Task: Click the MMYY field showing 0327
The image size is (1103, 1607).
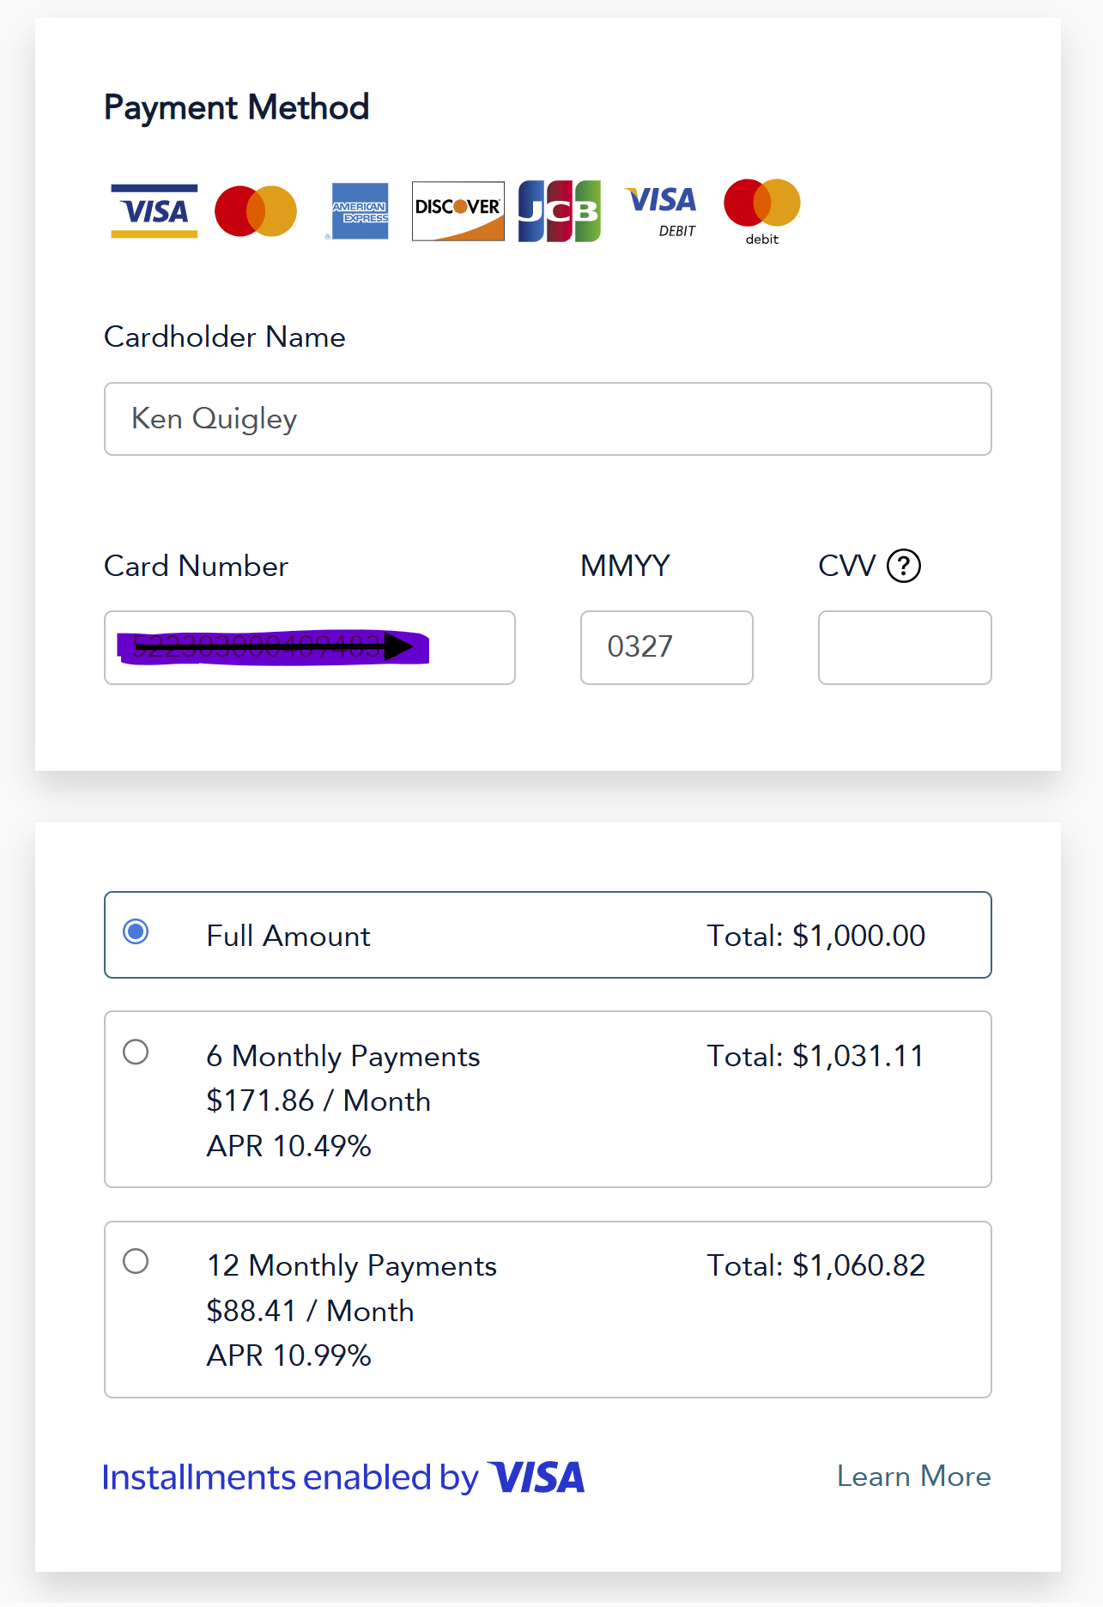Action: coord(667,648)
